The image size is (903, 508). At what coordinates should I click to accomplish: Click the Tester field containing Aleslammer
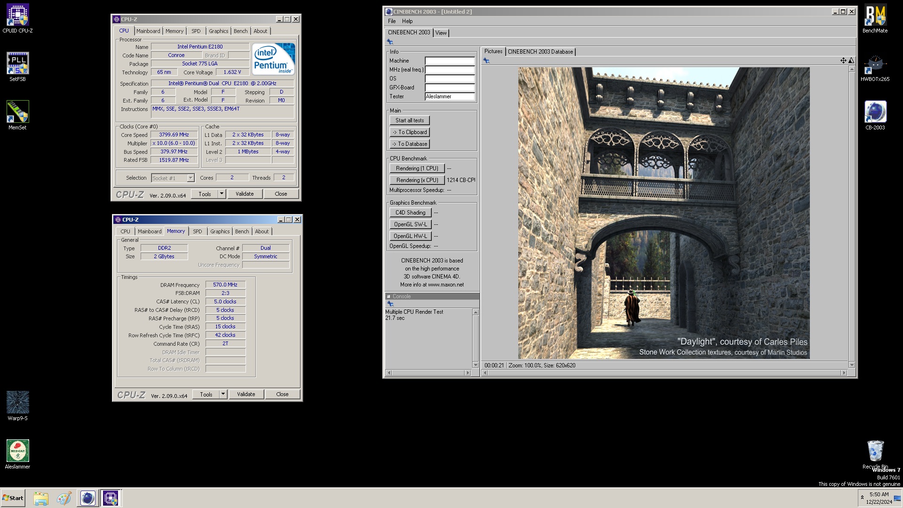click(450, 96)
